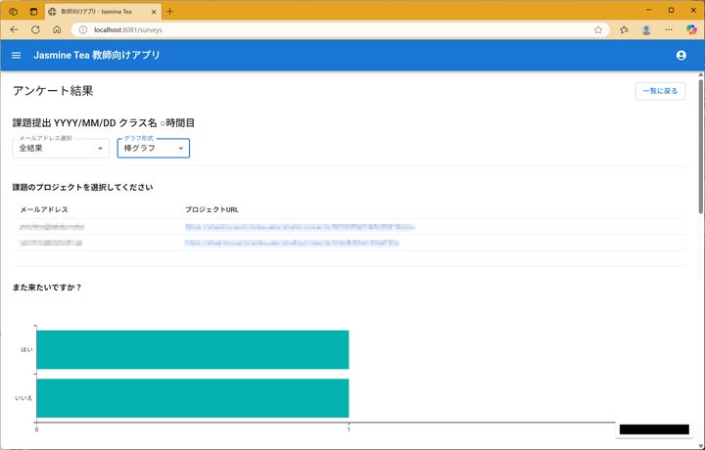Image resolution: width=705 pixels, height=450 pixels.
Task: Open the user account icon in the app header
Action: (x=681, y=55)
